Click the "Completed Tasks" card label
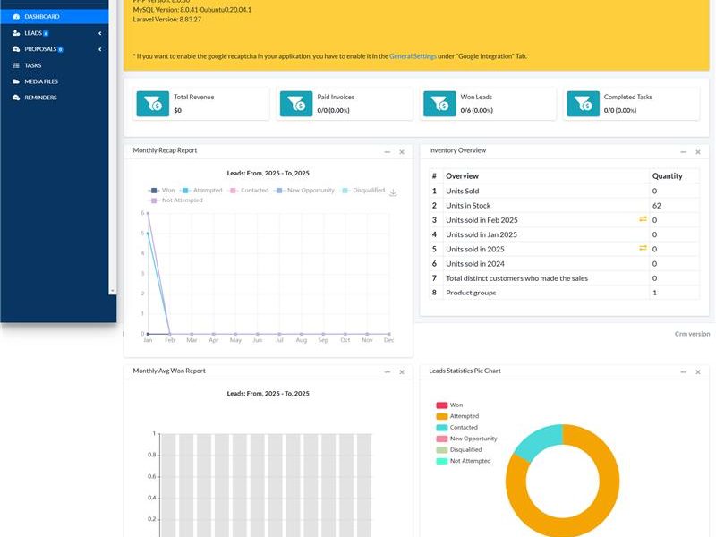The image size is (716, 537). click(628, 97)
